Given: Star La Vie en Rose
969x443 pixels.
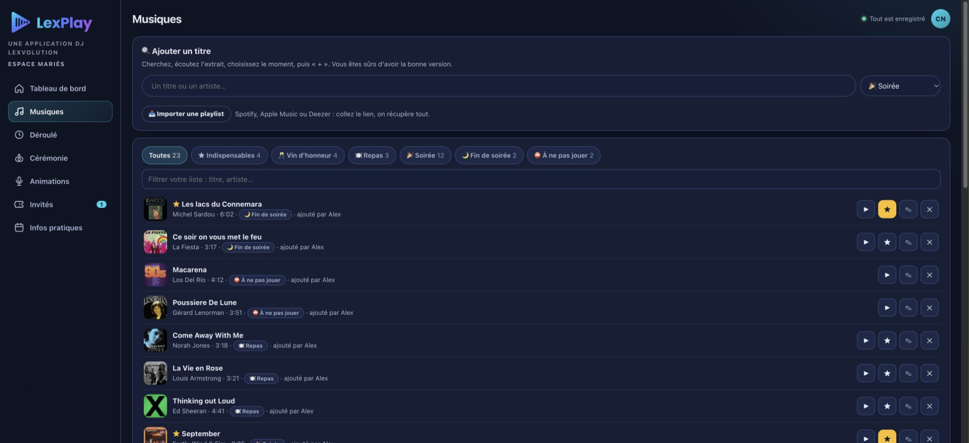Looking at the screenshot, I should pyautogui.click(x=887, y=373).
